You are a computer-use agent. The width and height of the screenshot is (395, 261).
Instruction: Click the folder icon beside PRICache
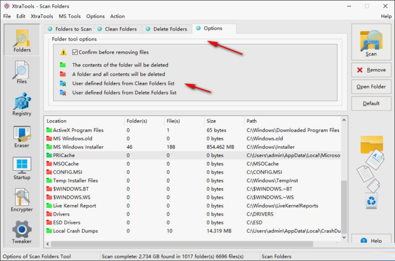(x=49, y=155)
